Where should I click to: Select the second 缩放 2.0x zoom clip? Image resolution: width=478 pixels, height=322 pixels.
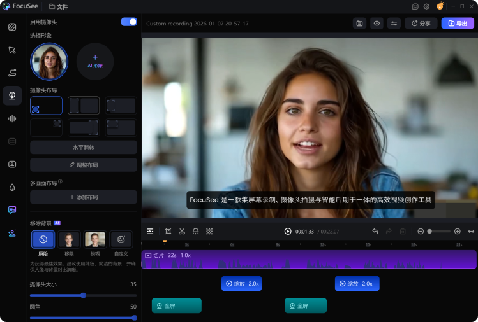pyautogui.click(x=357, y=283)
